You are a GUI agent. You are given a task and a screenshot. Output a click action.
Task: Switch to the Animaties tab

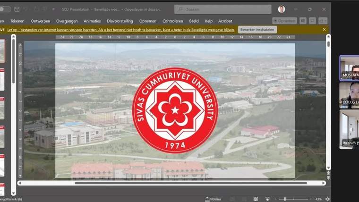click(x=92, y=21)
